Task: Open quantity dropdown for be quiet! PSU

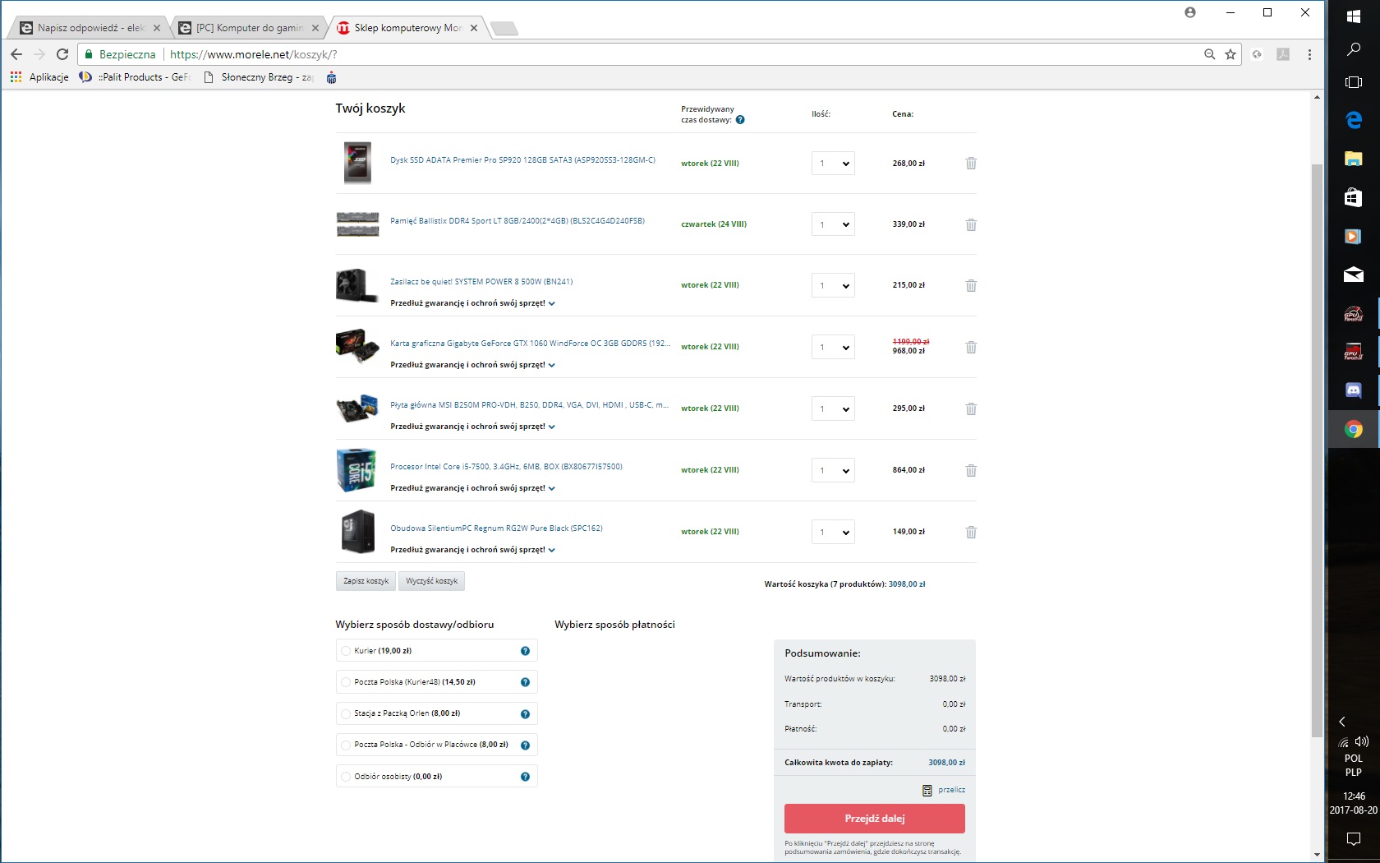Action: tap(833, 285)
